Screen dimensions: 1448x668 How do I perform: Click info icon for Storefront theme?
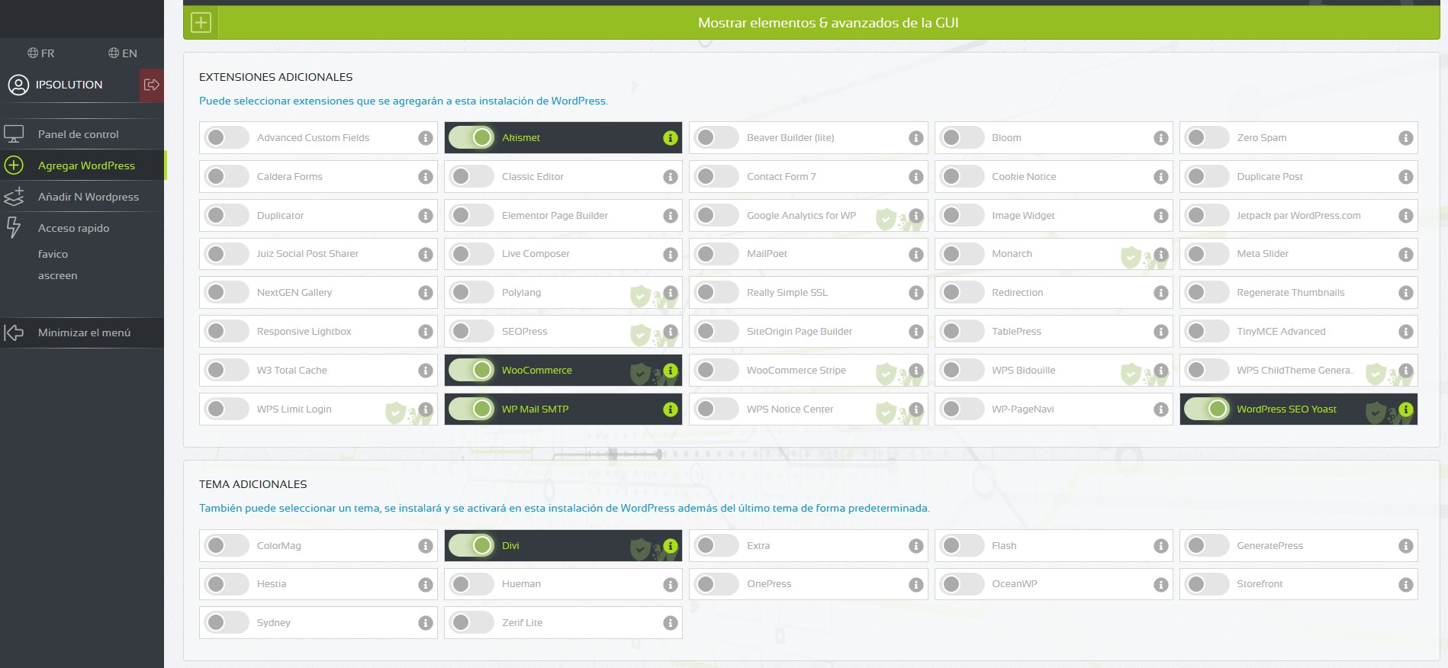pos(1406,585)
